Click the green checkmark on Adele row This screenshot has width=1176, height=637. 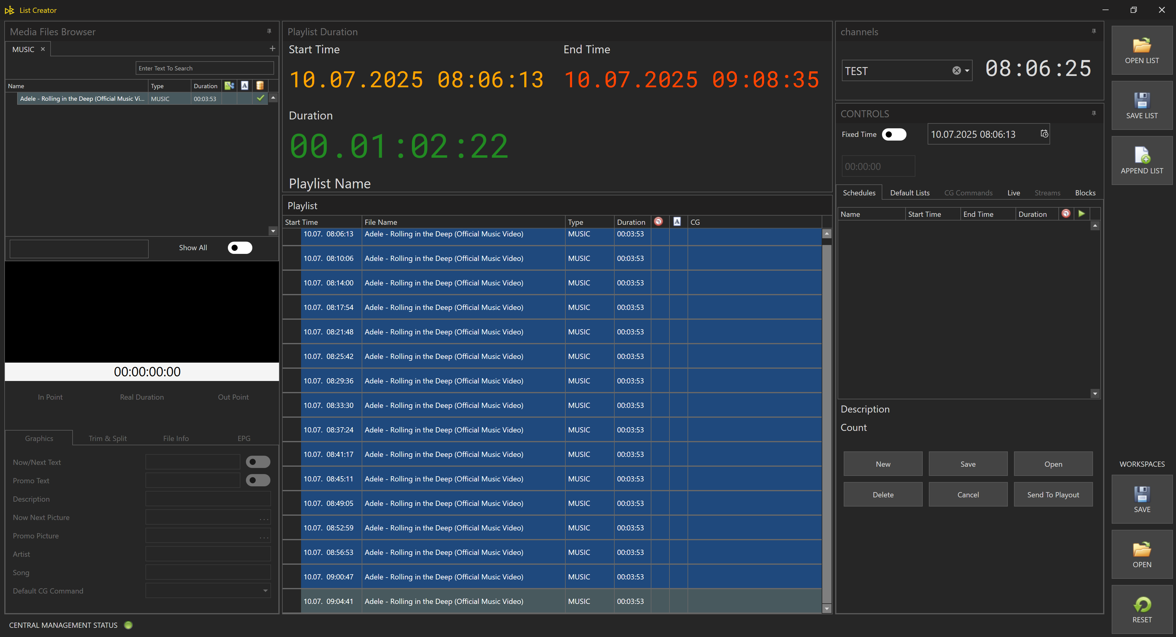260,98
